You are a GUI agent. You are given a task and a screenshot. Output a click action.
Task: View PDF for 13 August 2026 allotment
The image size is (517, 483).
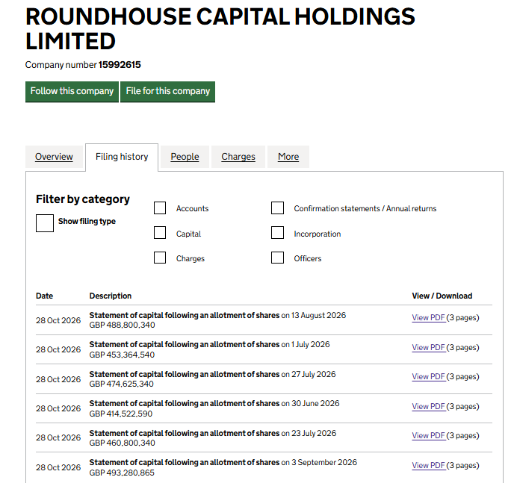[428, 317]
